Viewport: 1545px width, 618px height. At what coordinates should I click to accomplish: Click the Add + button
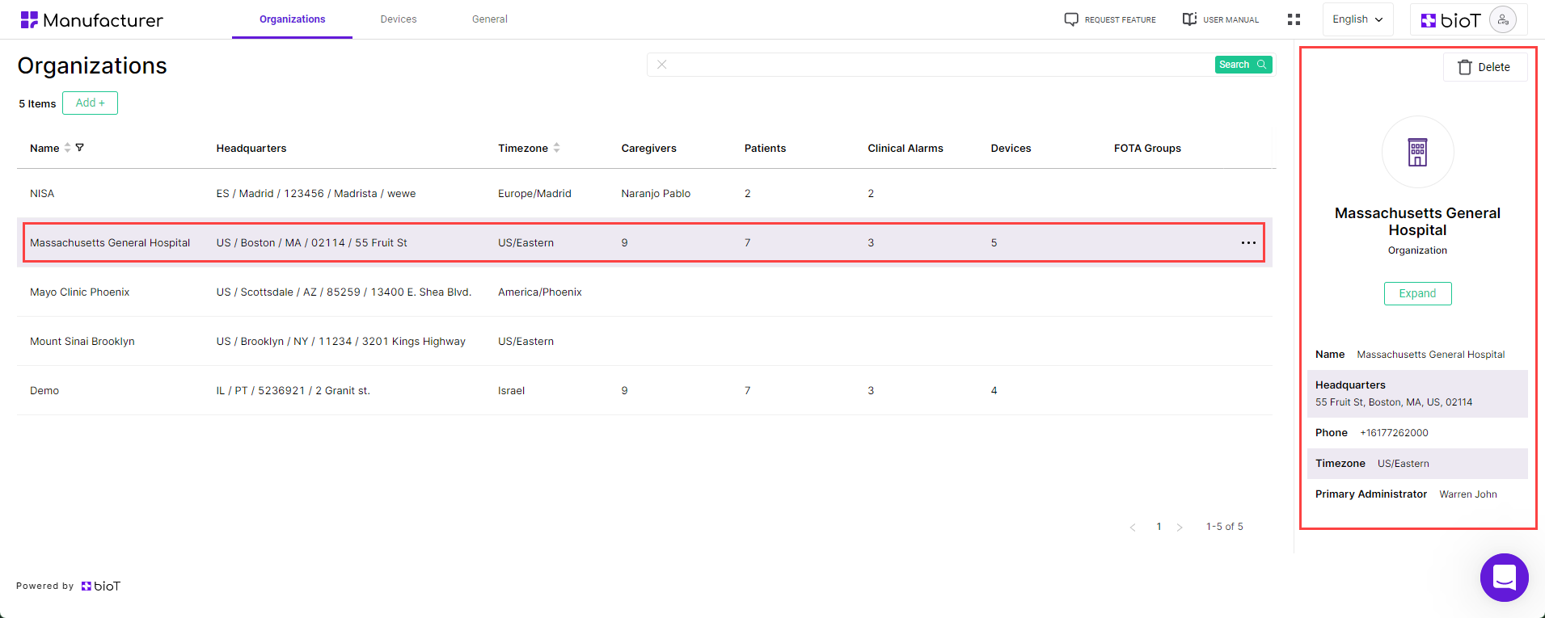click(x=90, y=103)
